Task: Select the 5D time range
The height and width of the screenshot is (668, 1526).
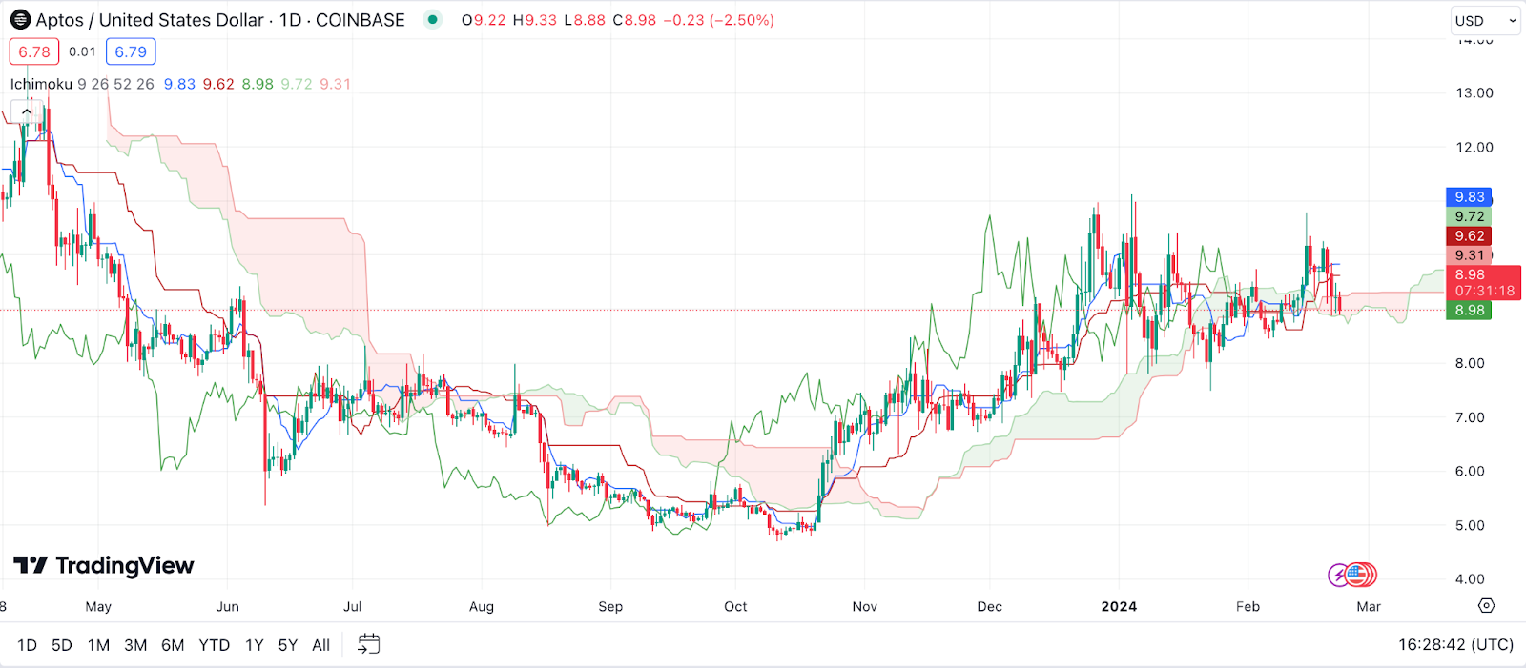Action: 62,645
